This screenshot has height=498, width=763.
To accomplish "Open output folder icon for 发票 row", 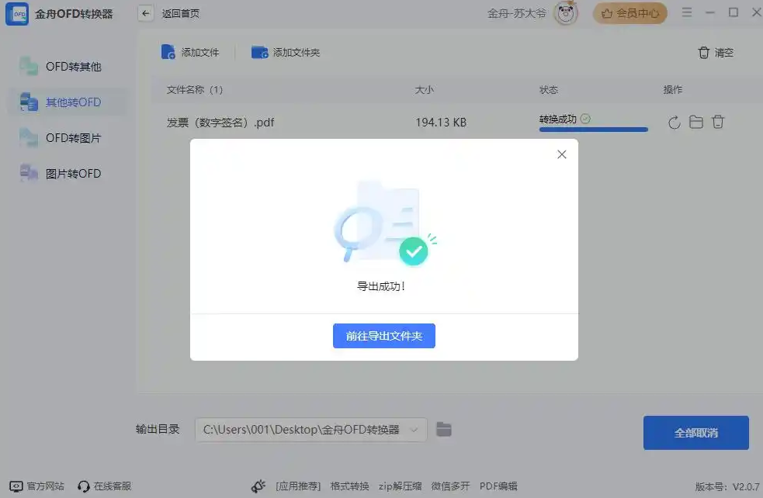I will click(695, 122).
